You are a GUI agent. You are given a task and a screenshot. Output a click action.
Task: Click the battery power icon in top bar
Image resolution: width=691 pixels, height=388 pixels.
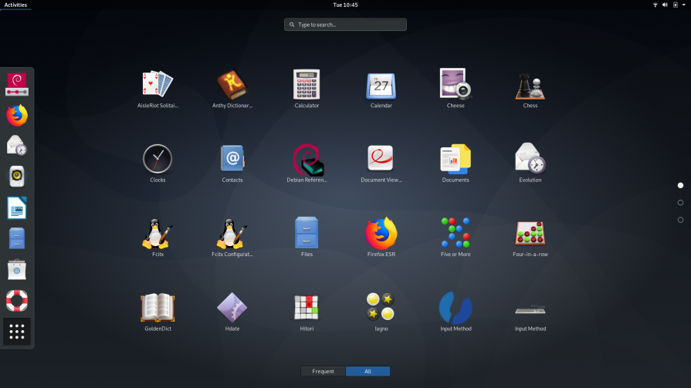click(x=675, y=5)
